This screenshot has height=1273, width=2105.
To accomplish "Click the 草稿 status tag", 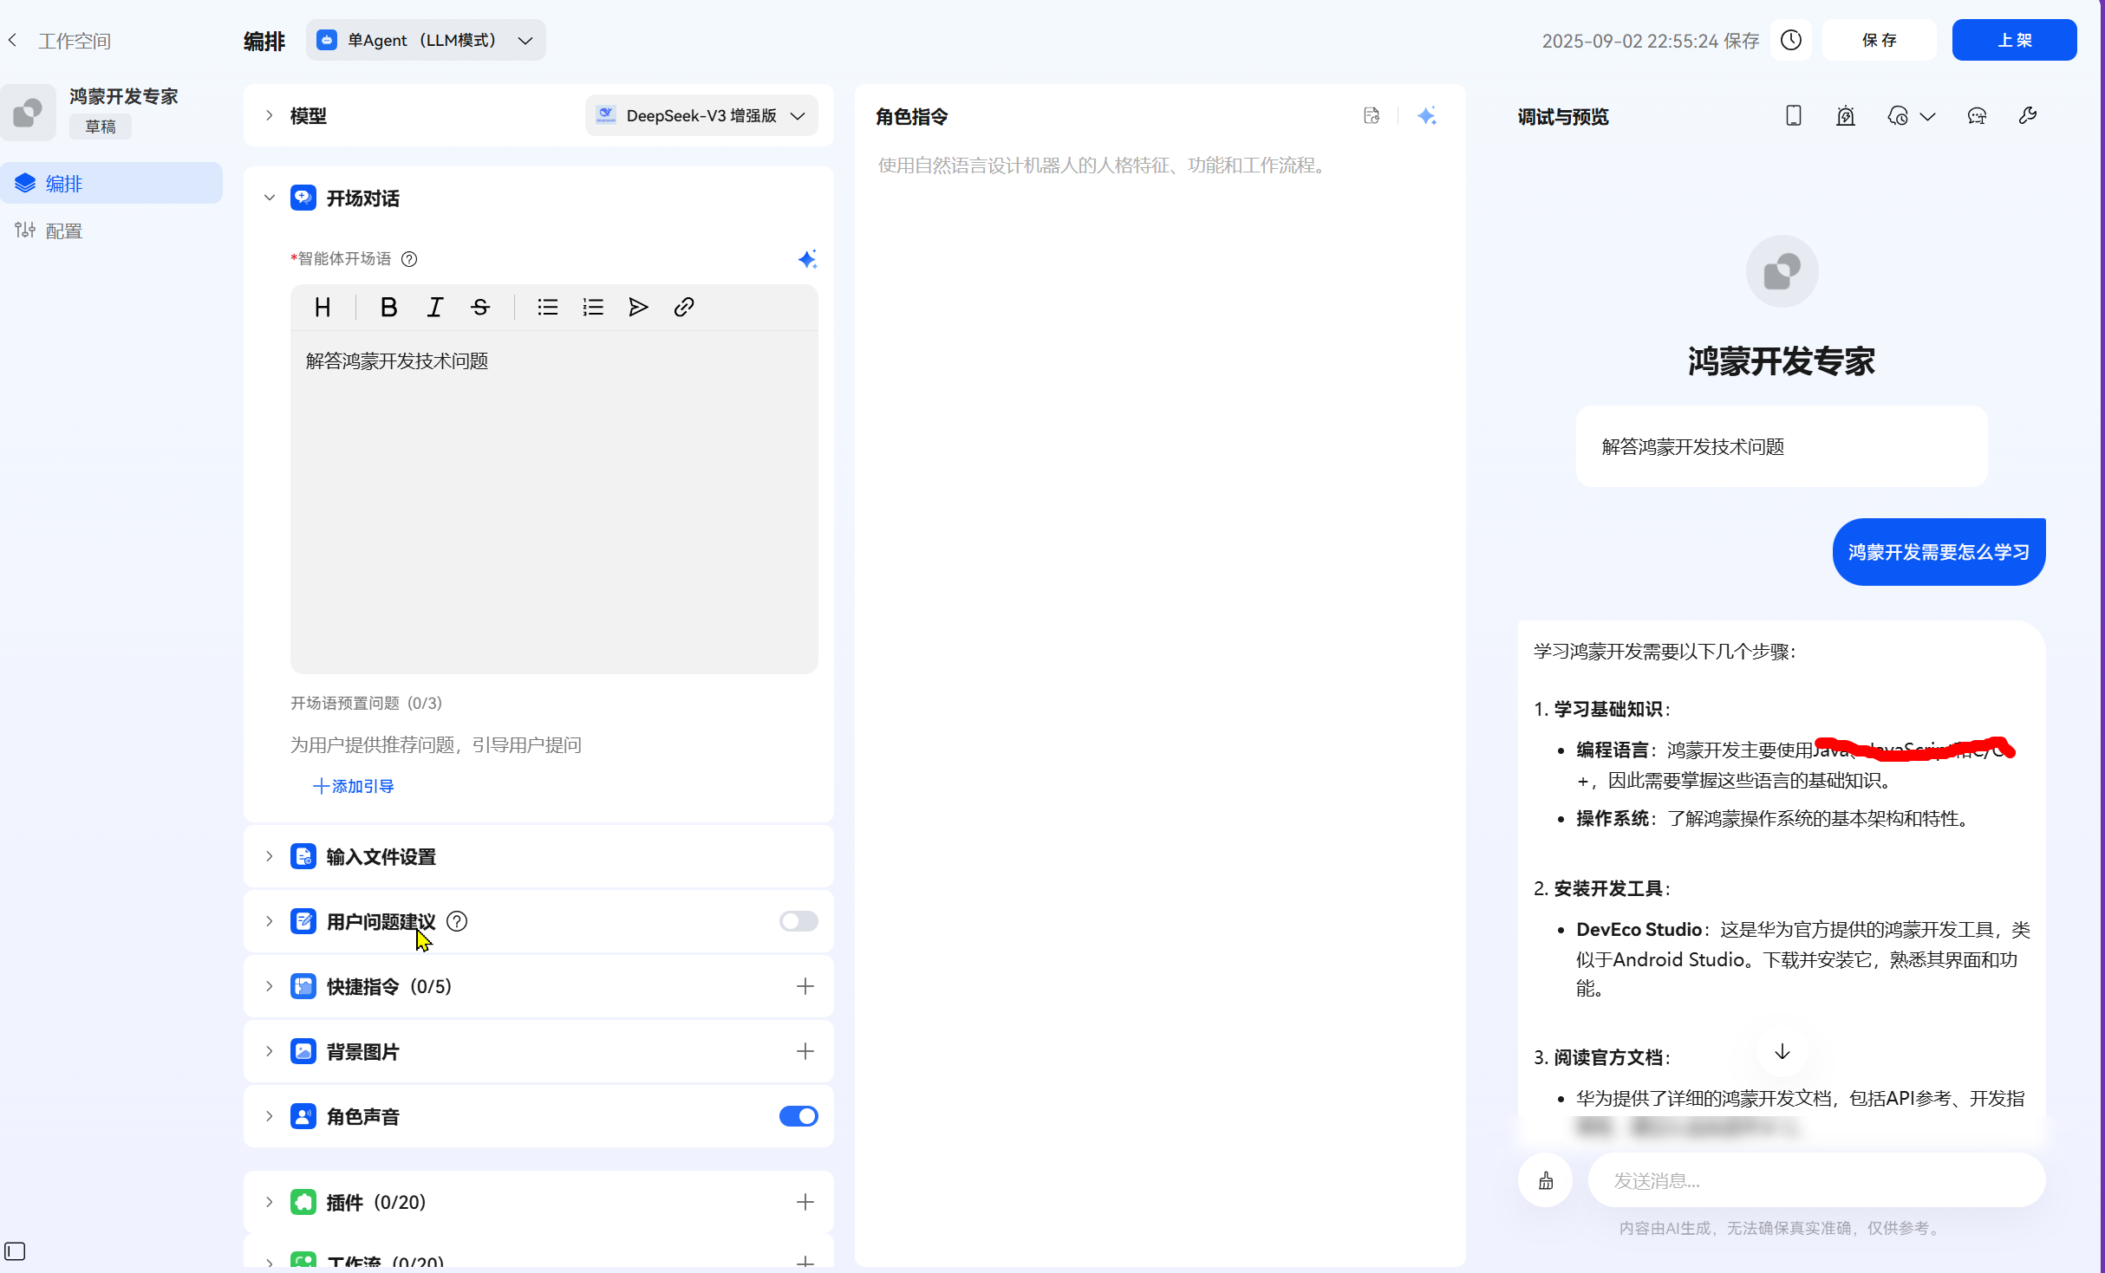I will [x=101, y=127].
